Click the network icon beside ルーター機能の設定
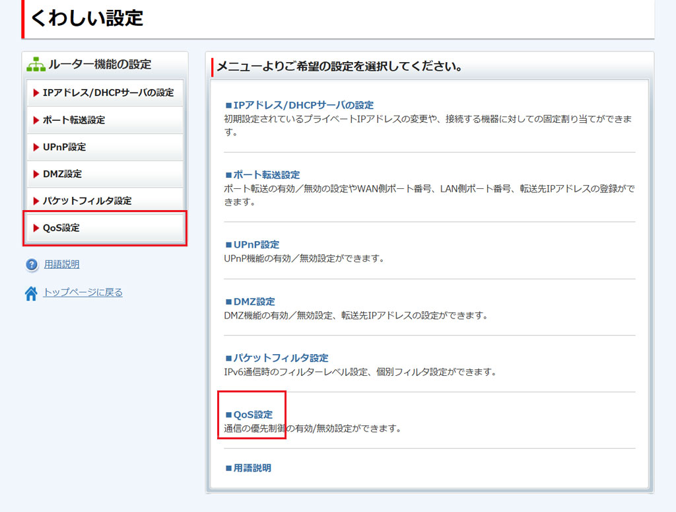 [36, 65]
